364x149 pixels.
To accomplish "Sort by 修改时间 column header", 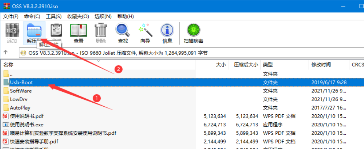I will 321,65.
